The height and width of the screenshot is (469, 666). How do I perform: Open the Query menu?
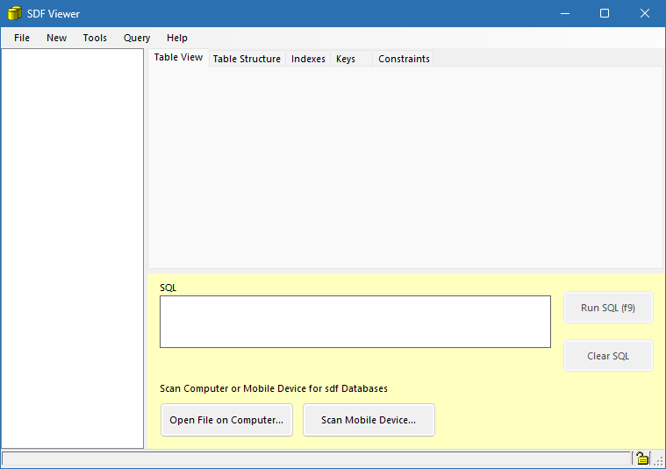click(x=137, y=38)
